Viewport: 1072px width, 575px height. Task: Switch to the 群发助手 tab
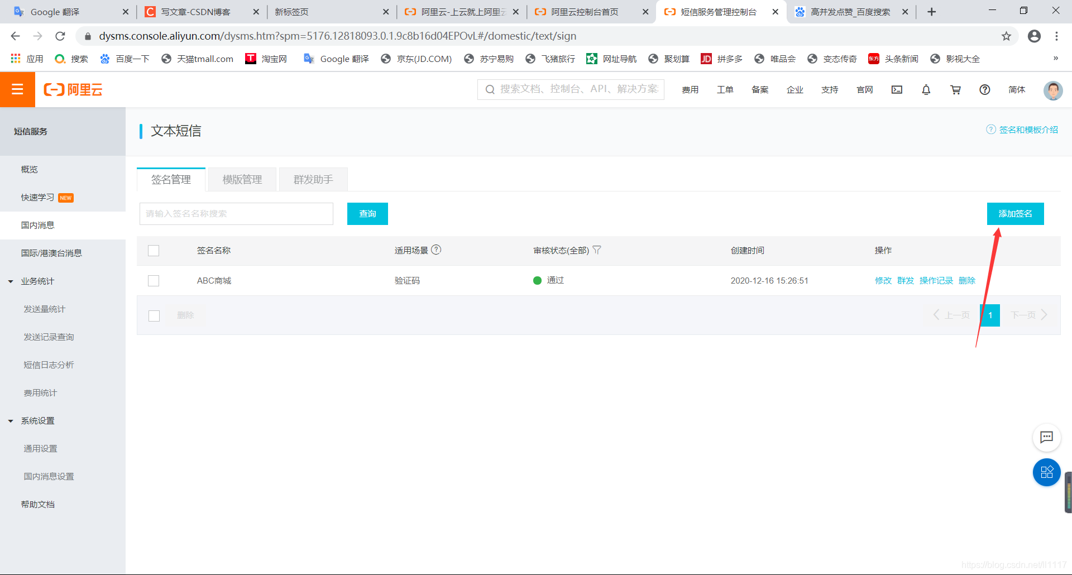313,179
